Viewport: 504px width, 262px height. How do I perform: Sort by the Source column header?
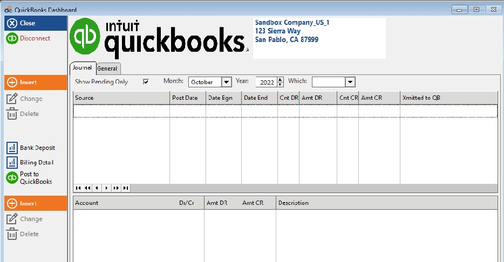coord(121,98)
